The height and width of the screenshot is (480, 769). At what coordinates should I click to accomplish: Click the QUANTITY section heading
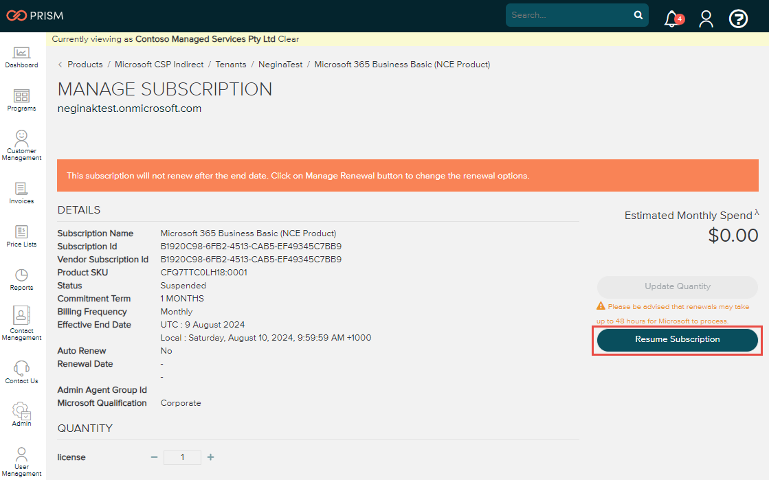85,428
